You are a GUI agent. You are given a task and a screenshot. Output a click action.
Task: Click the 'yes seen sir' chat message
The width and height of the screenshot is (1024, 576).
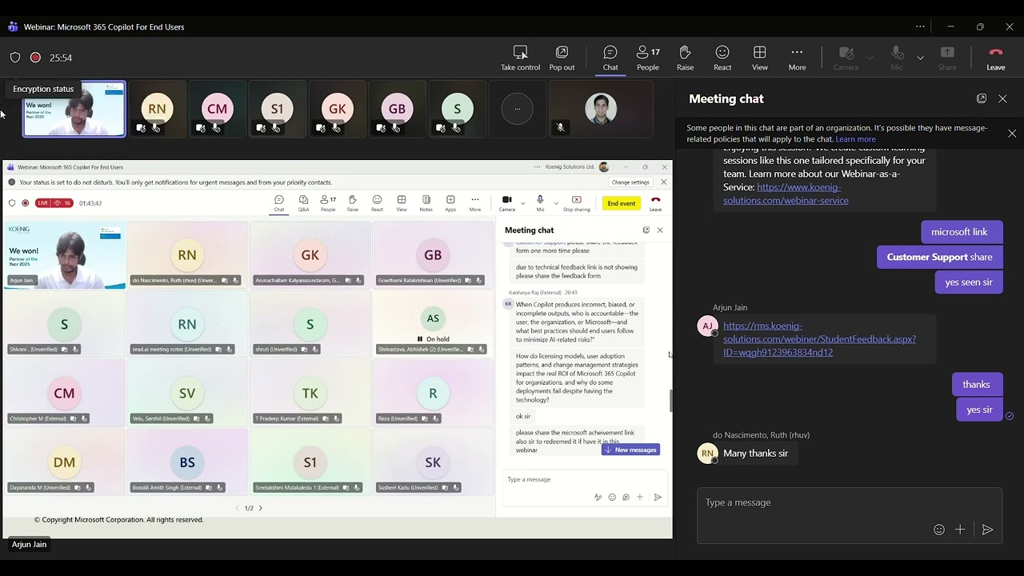click(x=969, y=282)
